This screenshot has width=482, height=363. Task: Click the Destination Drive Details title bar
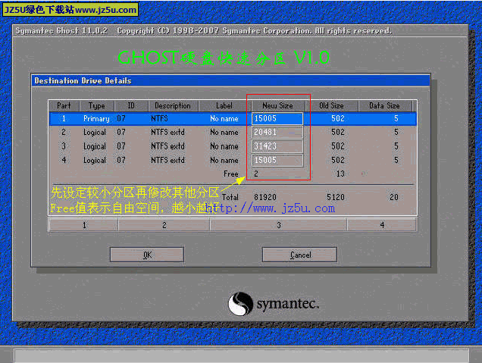pyautogui.click(x=230, y=80)
